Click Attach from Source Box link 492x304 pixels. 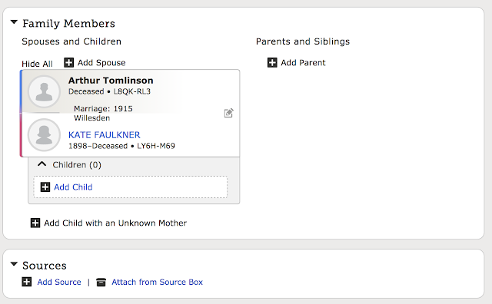[157, 282]
